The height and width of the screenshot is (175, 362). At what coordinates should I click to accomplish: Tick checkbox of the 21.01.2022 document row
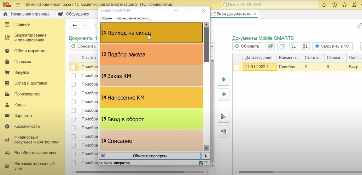point(237,67)
